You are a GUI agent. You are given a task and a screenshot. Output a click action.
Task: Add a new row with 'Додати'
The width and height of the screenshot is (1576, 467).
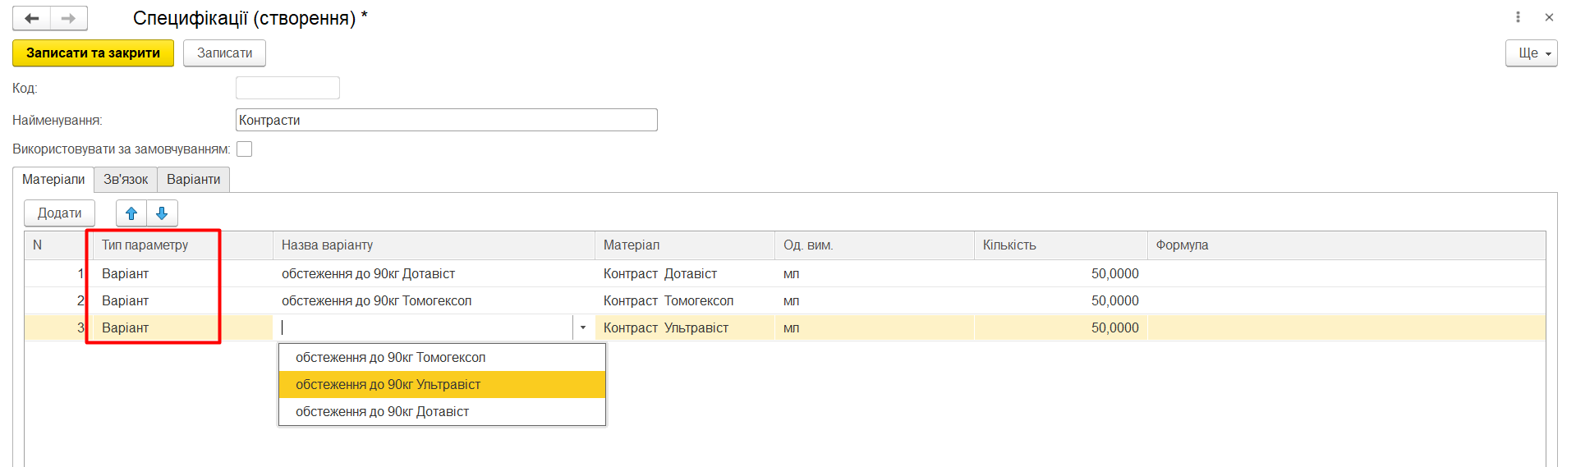[x=59, y=213]
